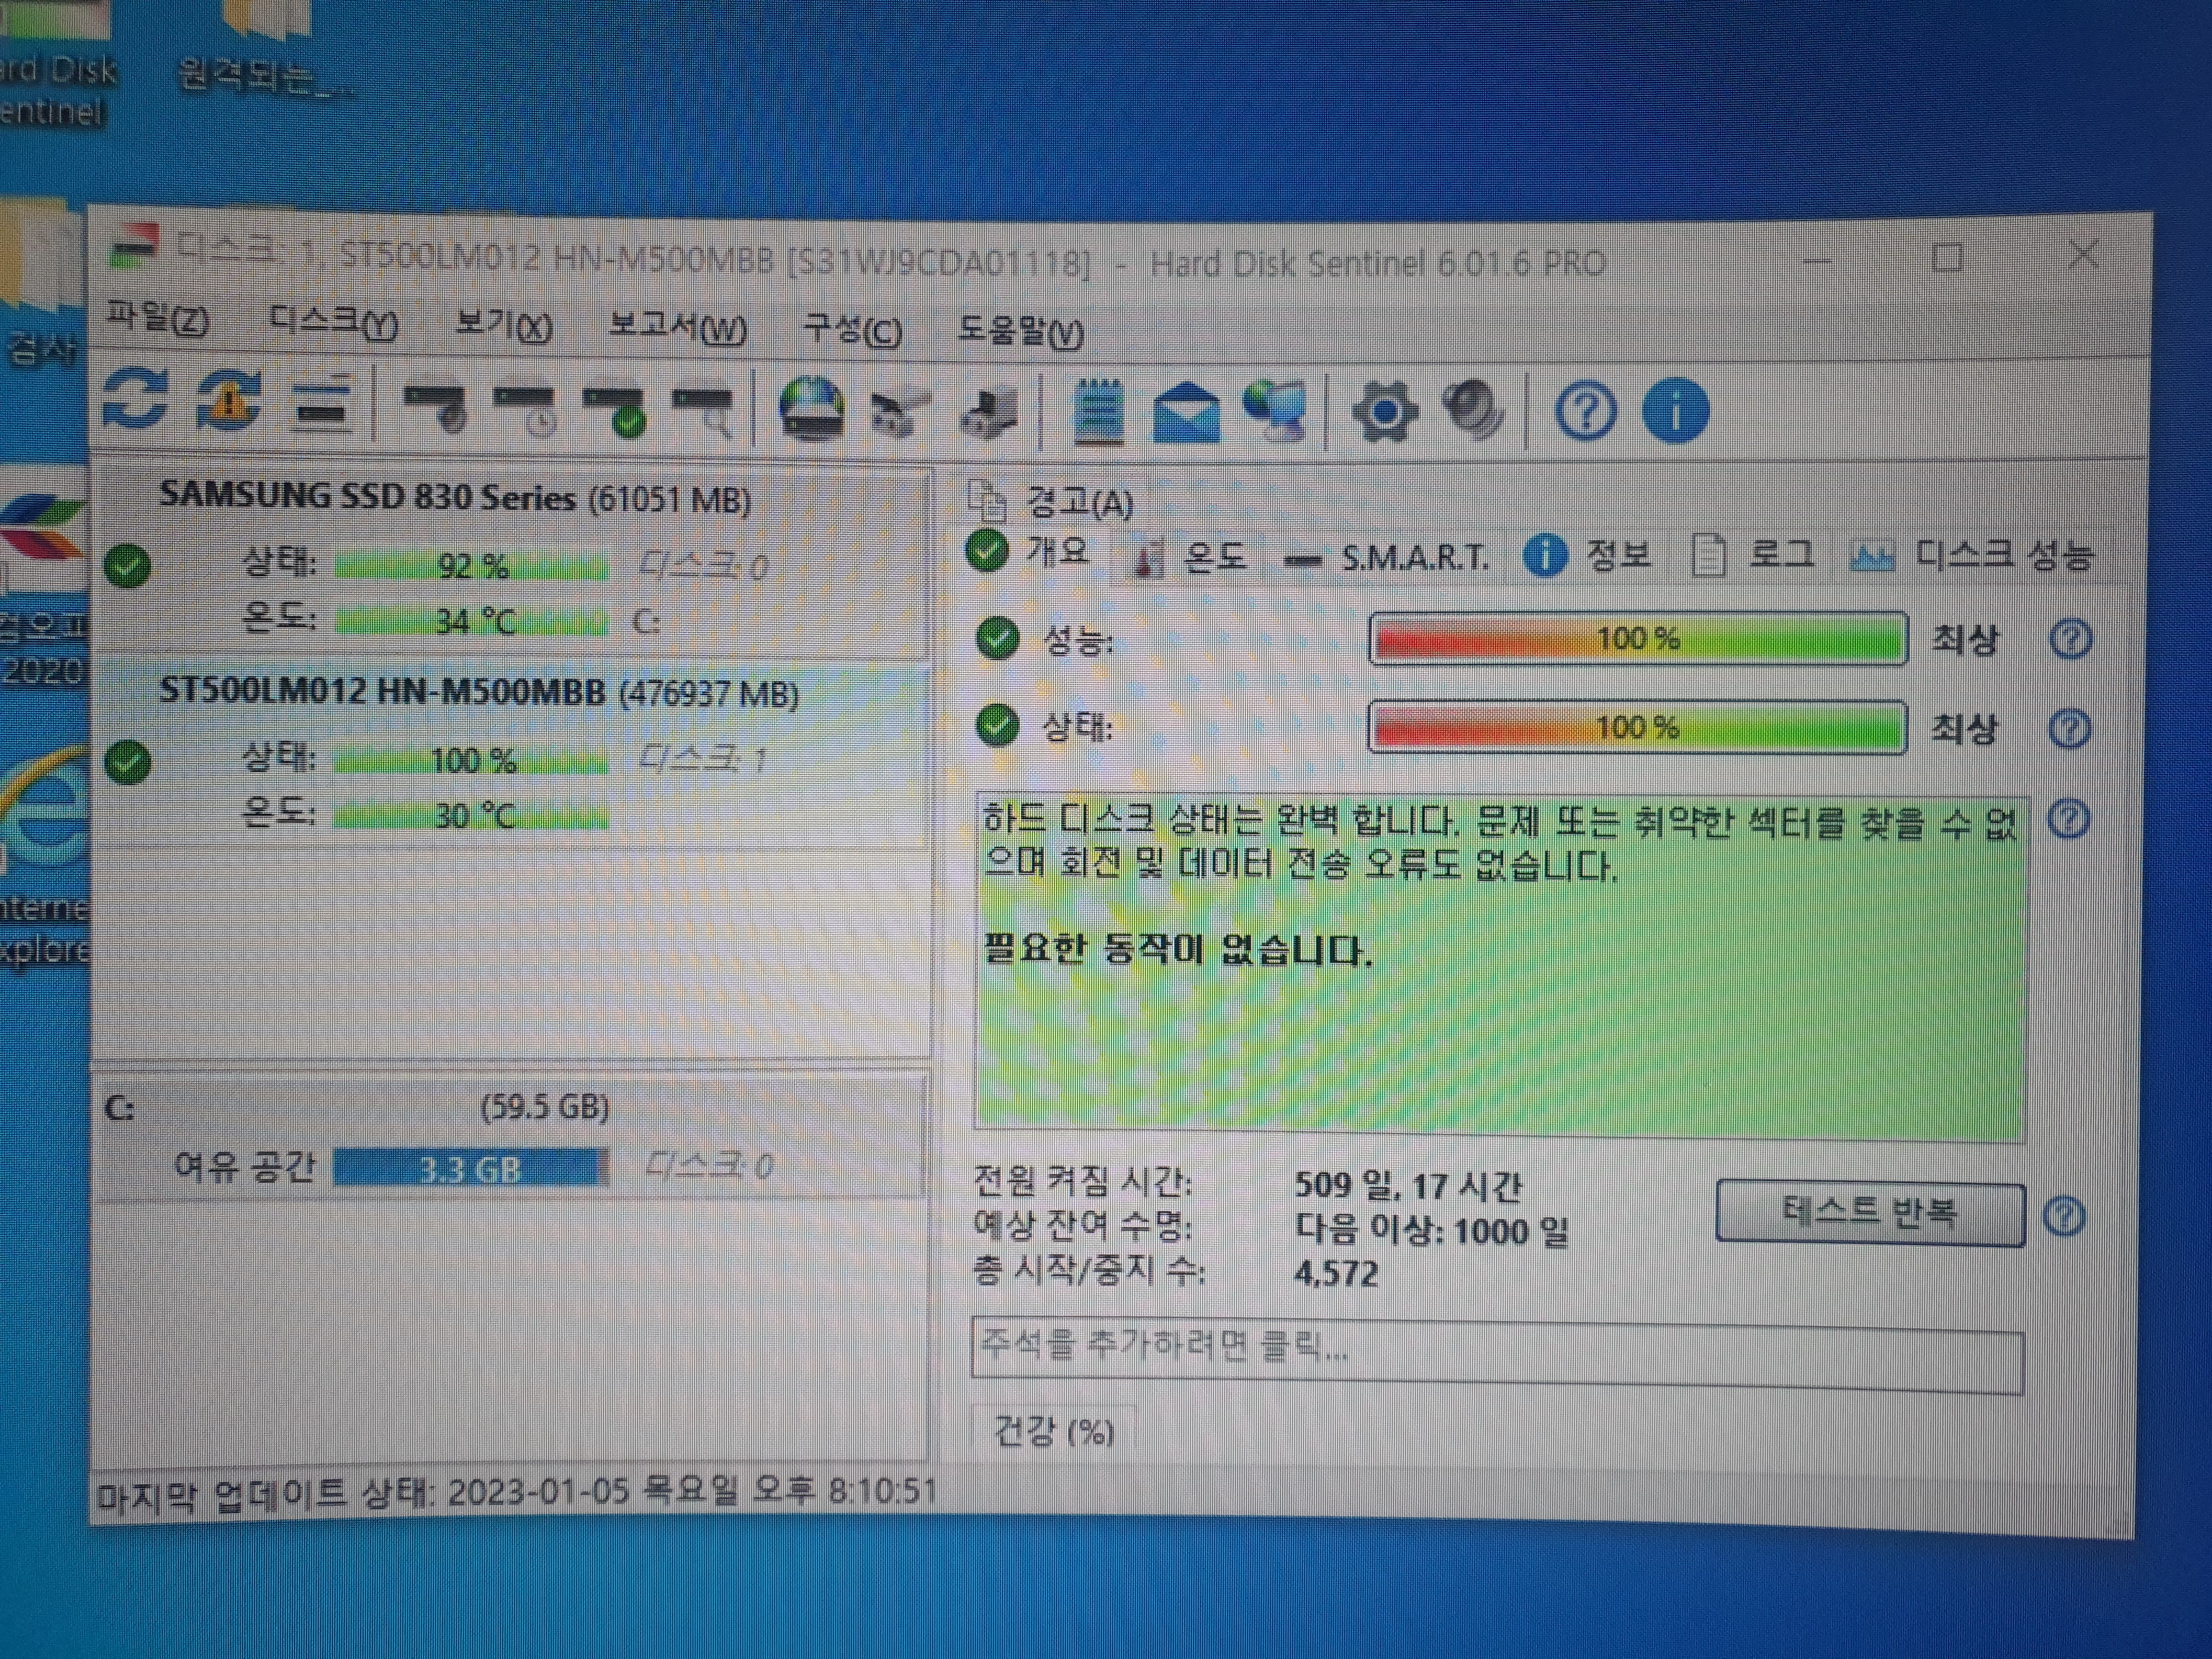Open the Hard Disk Sentinel desktop icon
The height and width of the screenshot is (1659, 2212).
click(x=55, y=65)
